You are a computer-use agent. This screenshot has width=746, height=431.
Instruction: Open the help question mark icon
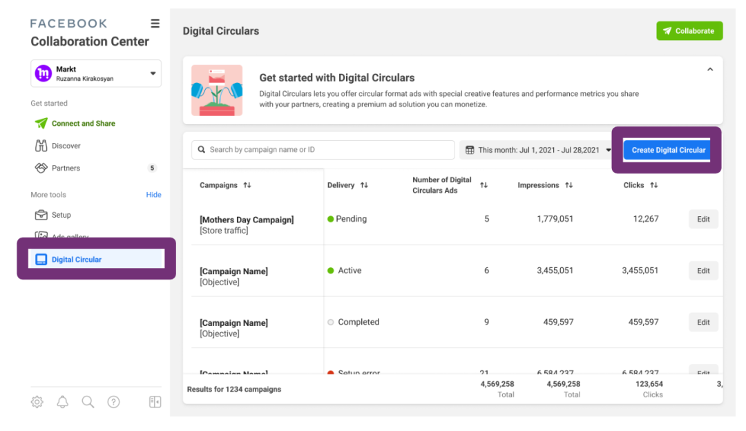(114, 402)
